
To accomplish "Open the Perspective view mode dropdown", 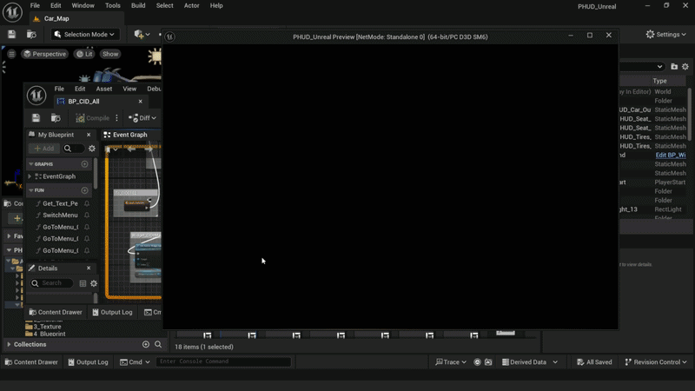I will click(45, 54).
